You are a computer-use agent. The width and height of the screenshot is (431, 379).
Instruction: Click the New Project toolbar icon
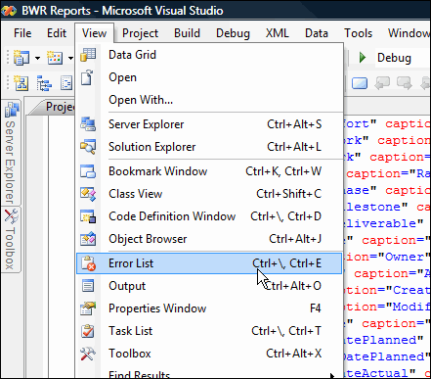[x=22, y=58]
